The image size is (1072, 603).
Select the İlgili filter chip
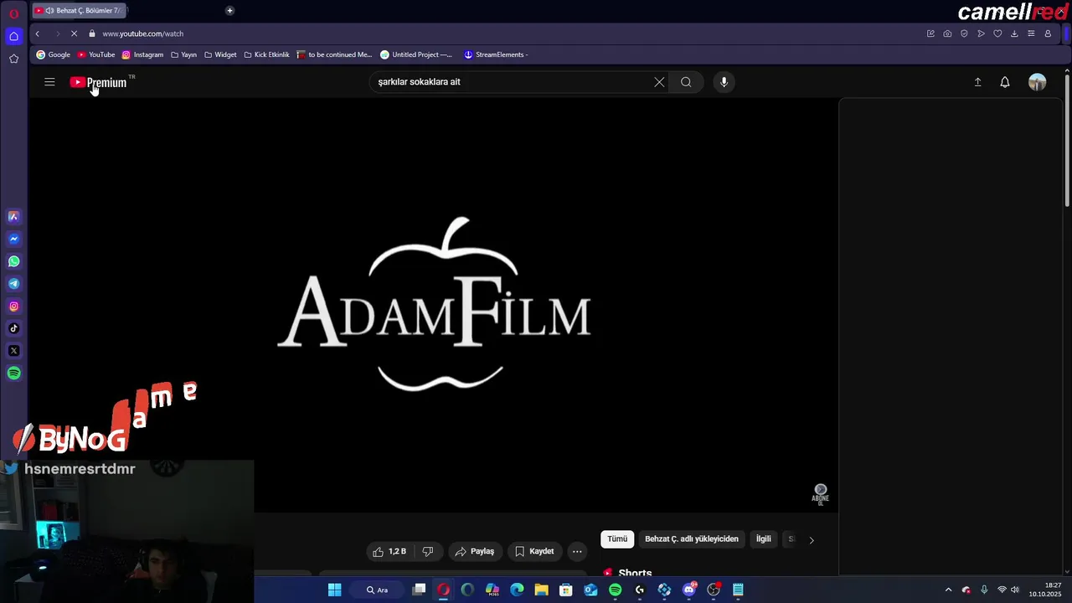coord(764,539)
